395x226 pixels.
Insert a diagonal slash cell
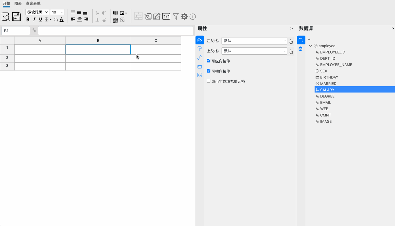[122, 20]
